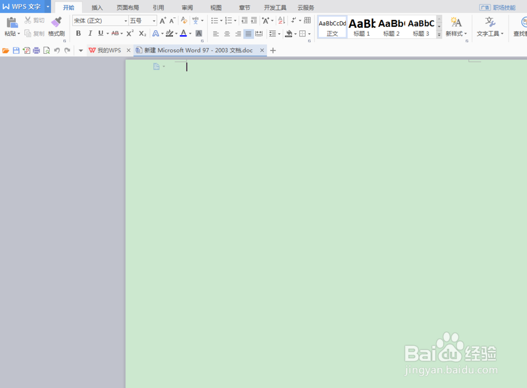Toggle underline U formatting

point(101,33)
